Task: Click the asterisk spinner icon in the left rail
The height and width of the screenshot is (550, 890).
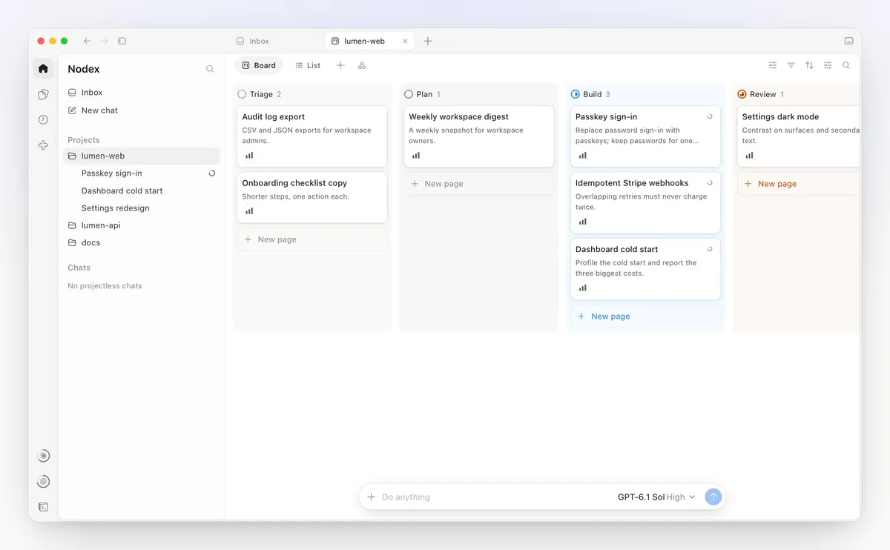Action: 44,456
